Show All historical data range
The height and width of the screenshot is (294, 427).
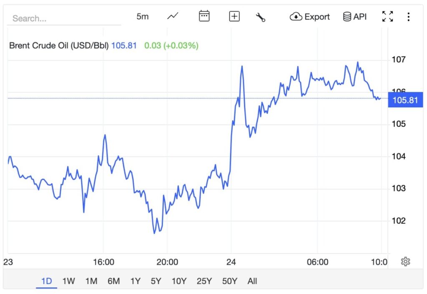252,281
